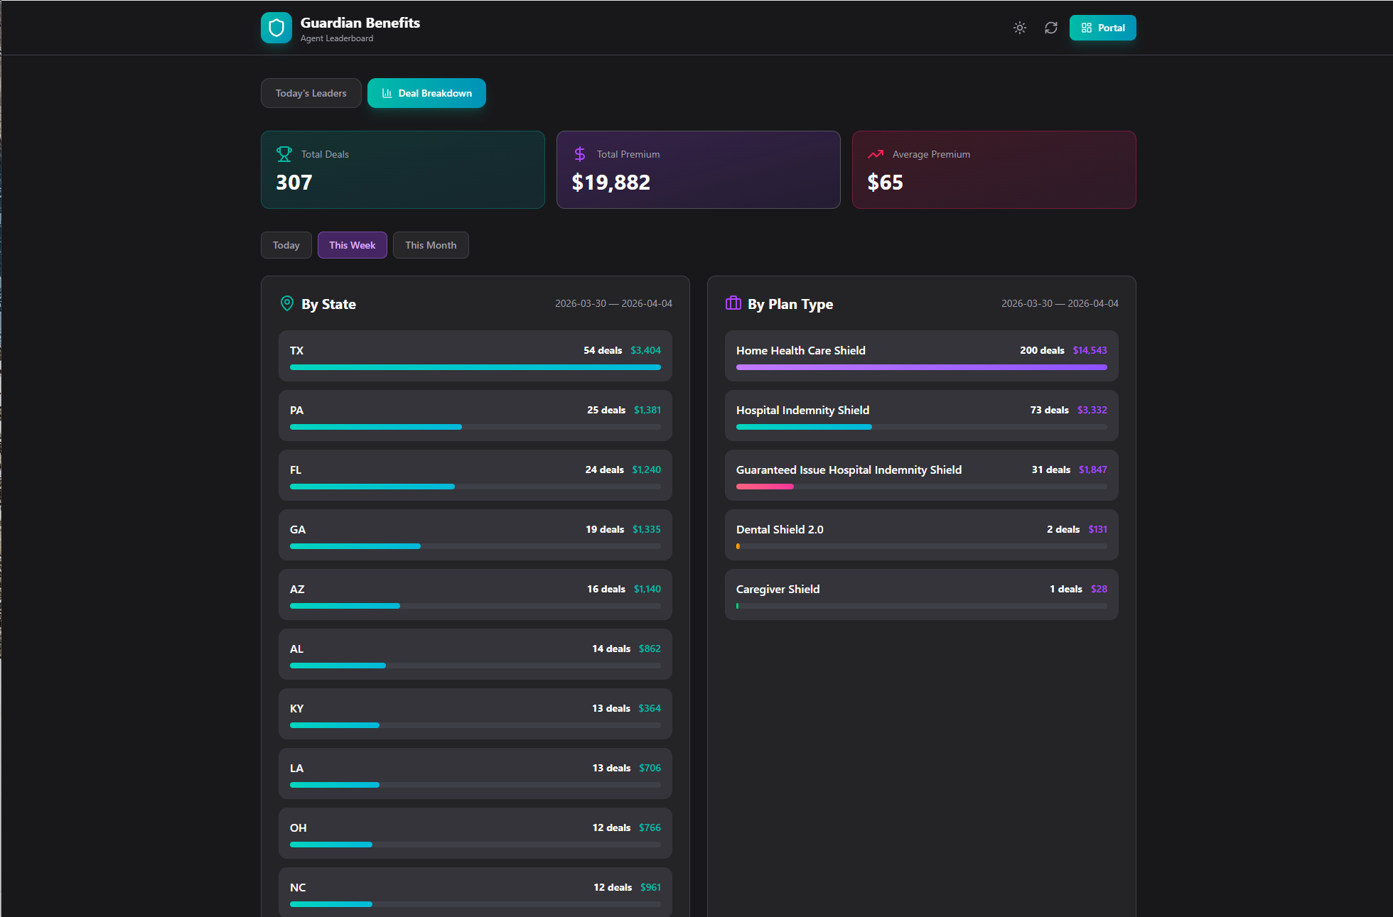Click the Average Premium trend icon
This screenshot has height=917, width=1393.
coord(876,154)
